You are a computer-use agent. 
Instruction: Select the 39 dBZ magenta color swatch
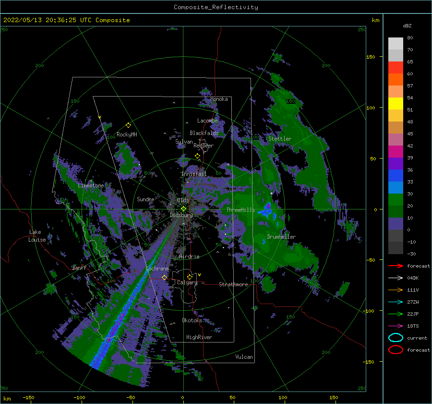click(x=396, y=151)
